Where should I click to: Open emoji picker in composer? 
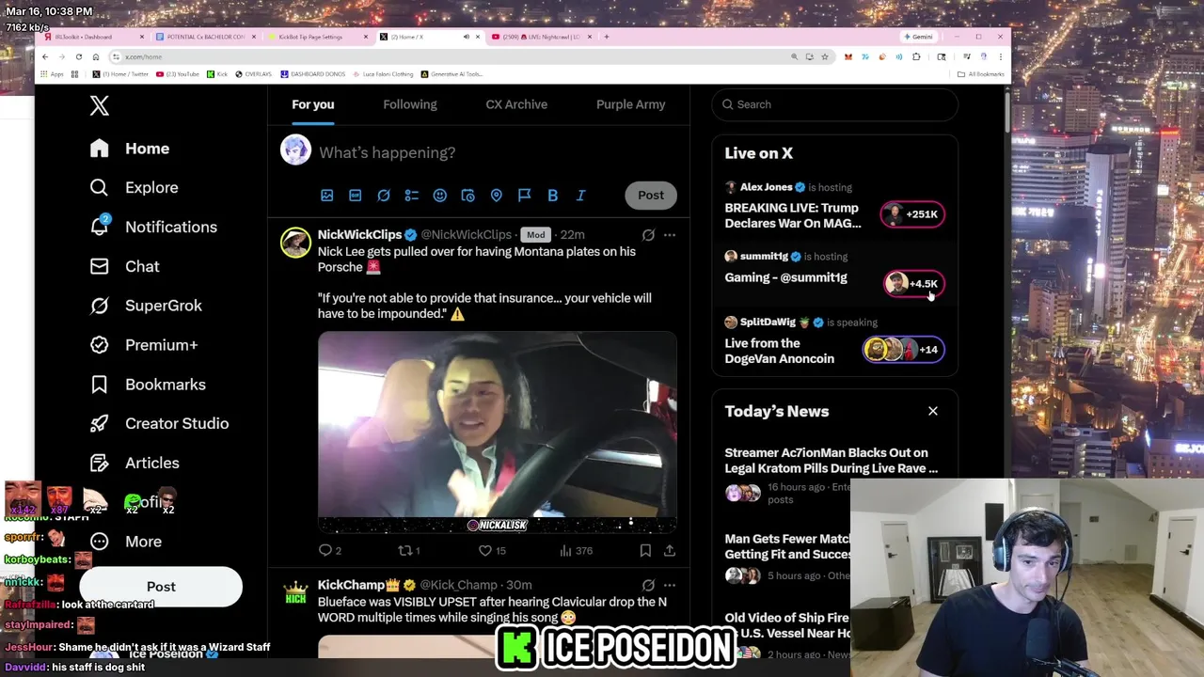pos(439,195)
